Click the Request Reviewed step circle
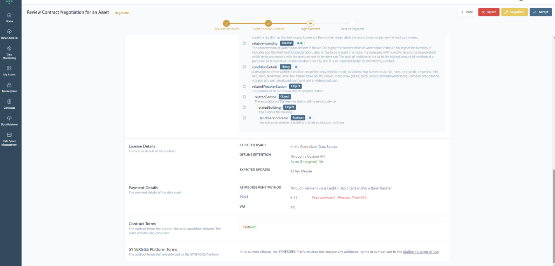The height and width of the screenshot is (266, 555). (227, 23)
